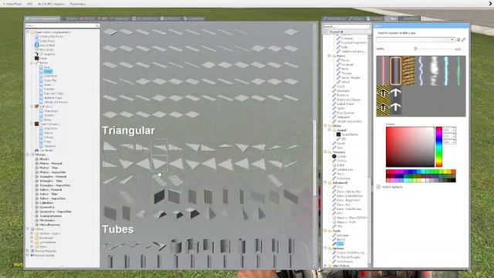The width and height of the screenshot is (494, 278).
Task: Click the prop grid scrollbar down arrow
Action: tap(314, 266)
